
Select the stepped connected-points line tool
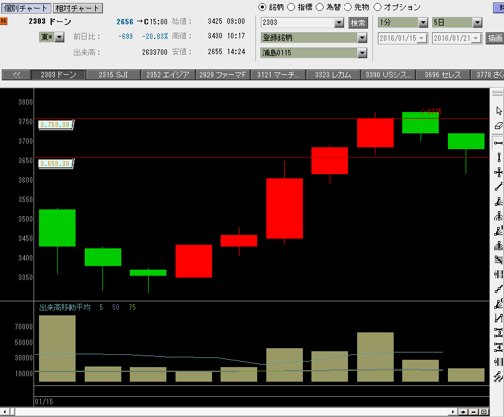coord(499,289)
